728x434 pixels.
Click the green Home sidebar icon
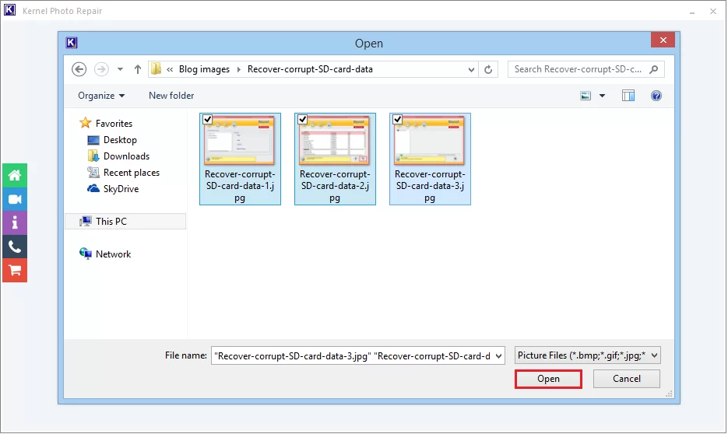click(14, 175)
